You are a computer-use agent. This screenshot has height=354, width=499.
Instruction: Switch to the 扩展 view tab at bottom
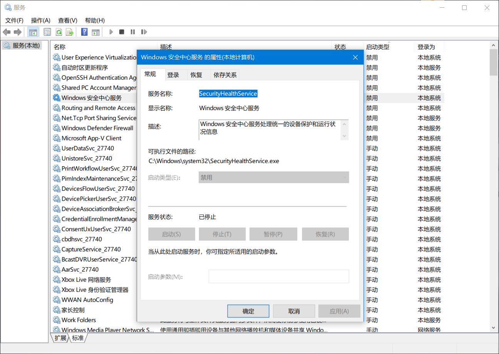(x=60, y=338)
